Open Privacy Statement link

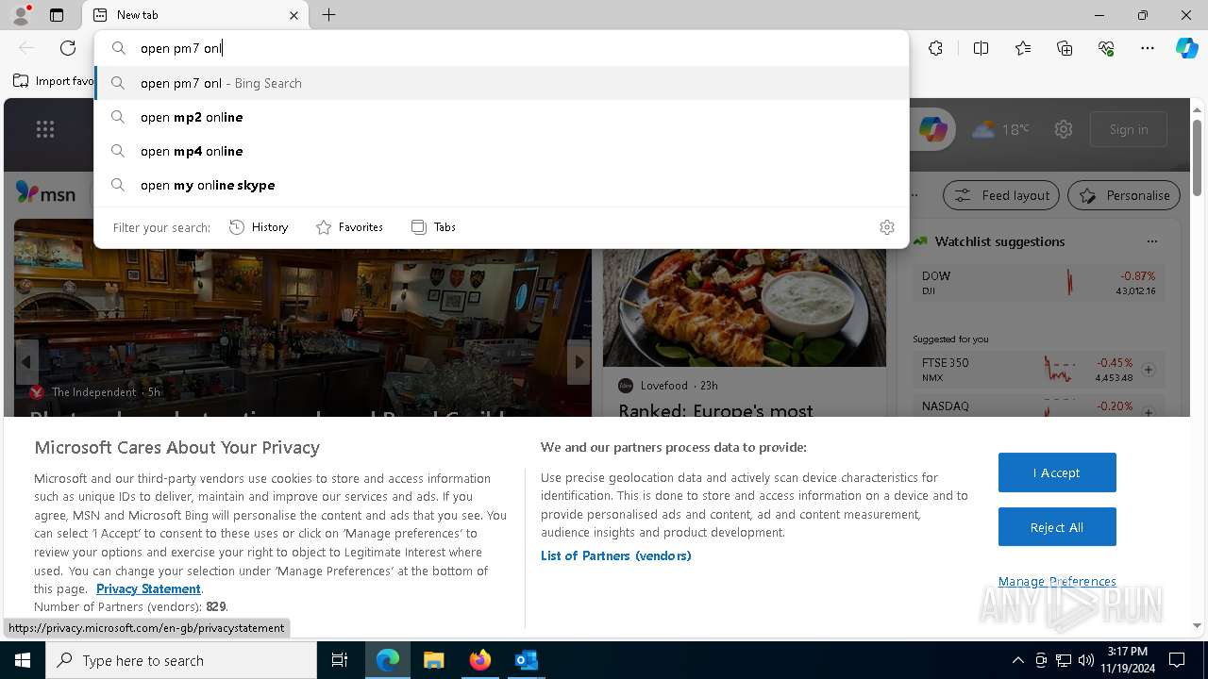[x=148, y=588]
